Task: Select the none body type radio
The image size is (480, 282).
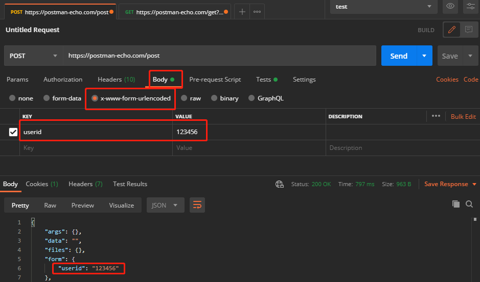Action: [x=12, y=98]
